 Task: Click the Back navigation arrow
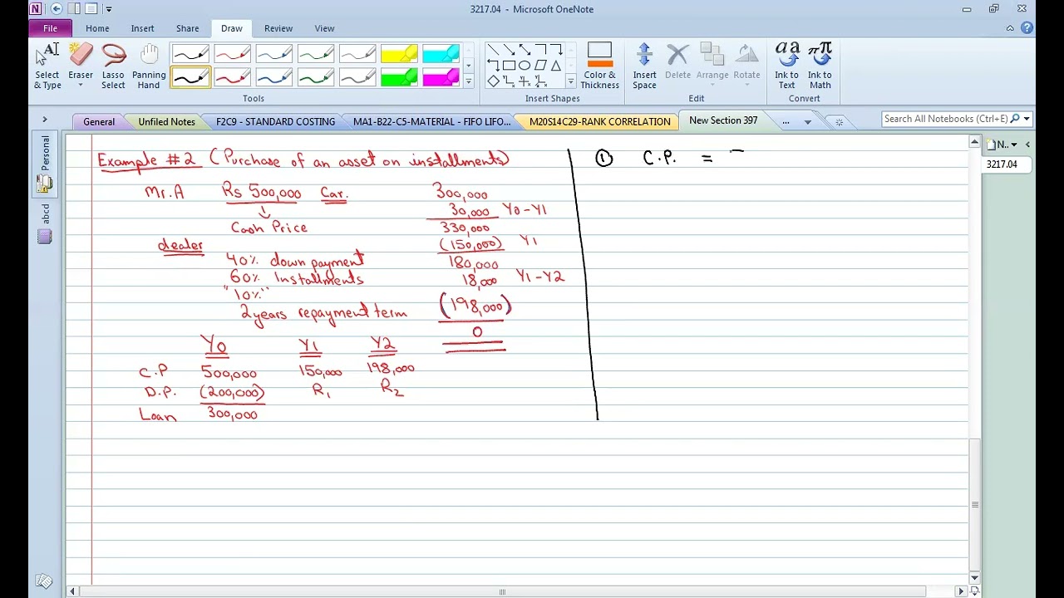point(57,9)
